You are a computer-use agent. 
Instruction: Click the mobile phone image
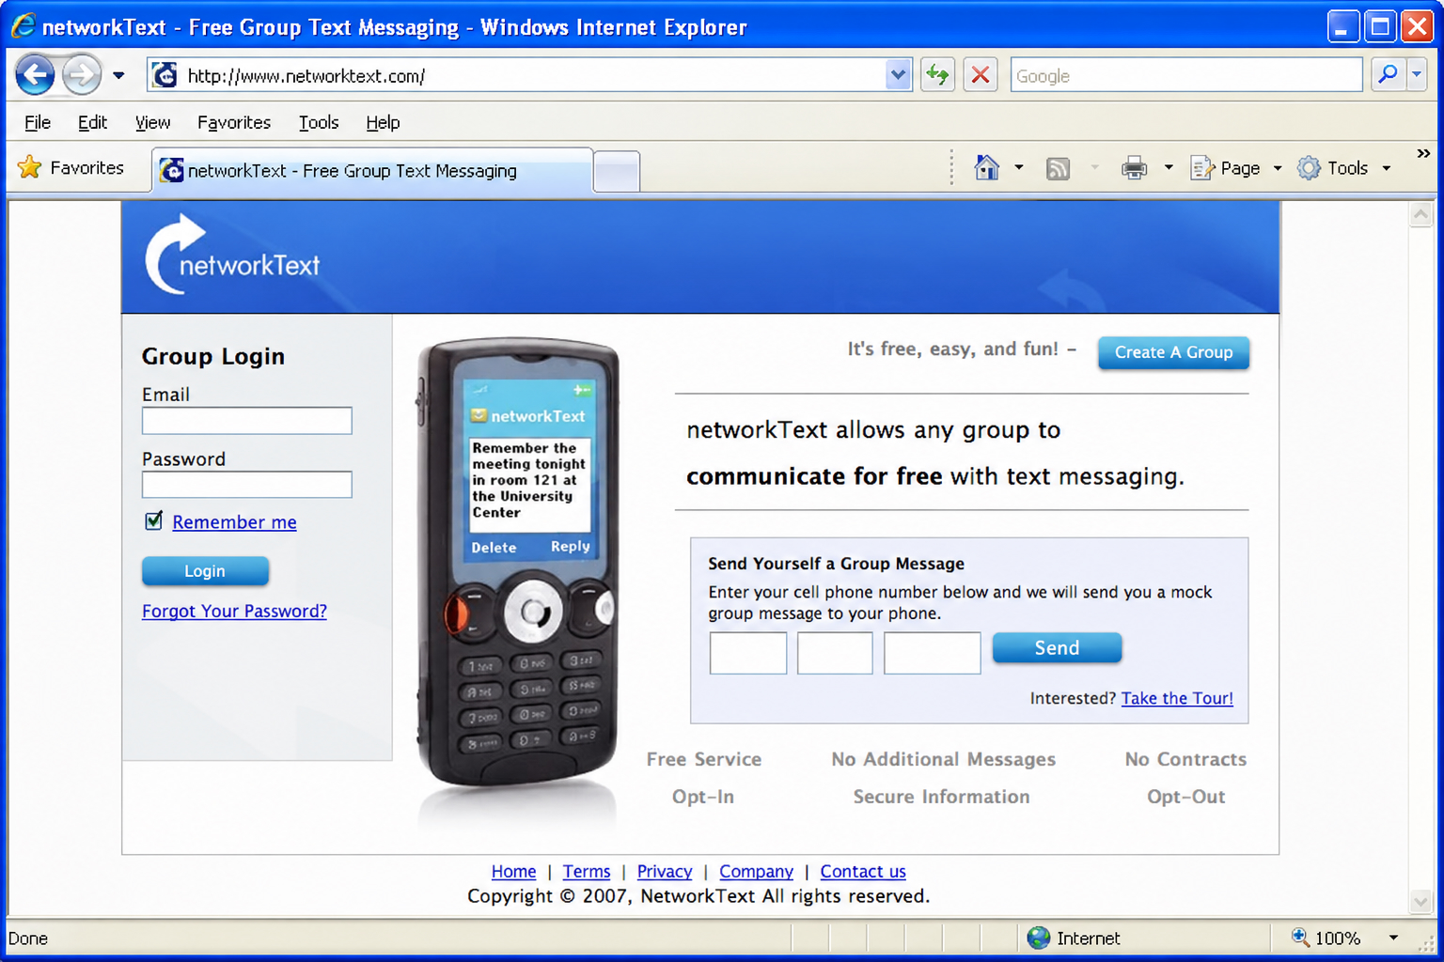click(x=517, y=564)
